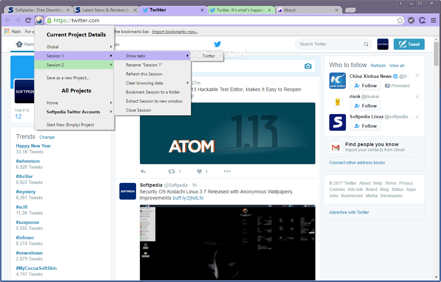Open the Apps grid shortcut
441x282 pixels.
13,31
